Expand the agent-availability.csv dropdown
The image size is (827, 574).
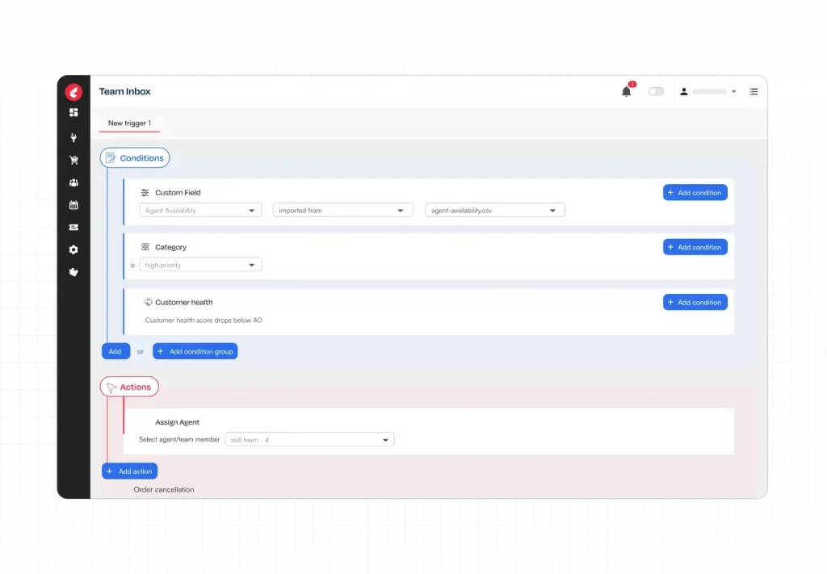click(x=495, y=211)
